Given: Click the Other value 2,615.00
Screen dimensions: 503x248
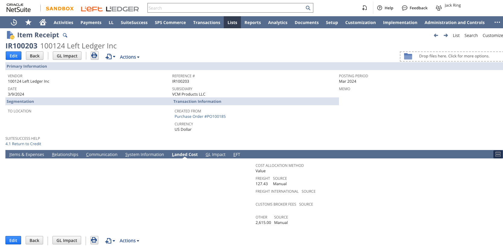Looking at the screenshot, I should pos(263,222).
